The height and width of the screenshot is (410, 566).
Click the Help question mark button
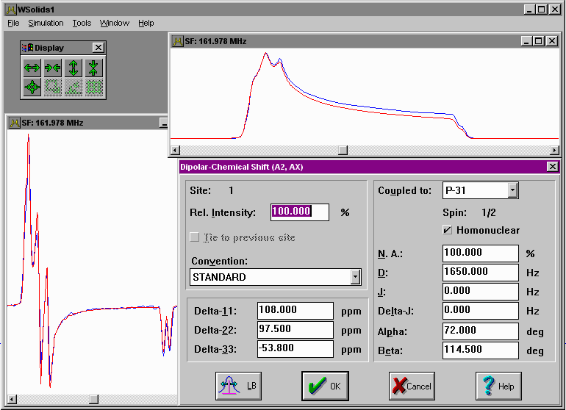point(499,386)
